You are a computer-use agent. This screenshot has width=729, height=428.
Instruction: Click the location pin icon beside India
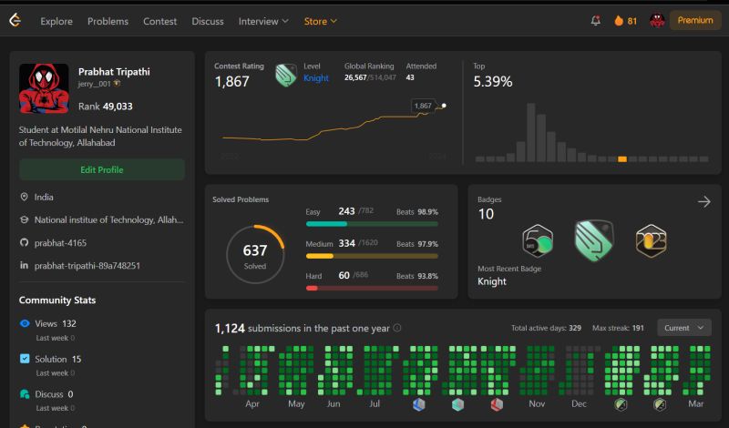(25, 197)
